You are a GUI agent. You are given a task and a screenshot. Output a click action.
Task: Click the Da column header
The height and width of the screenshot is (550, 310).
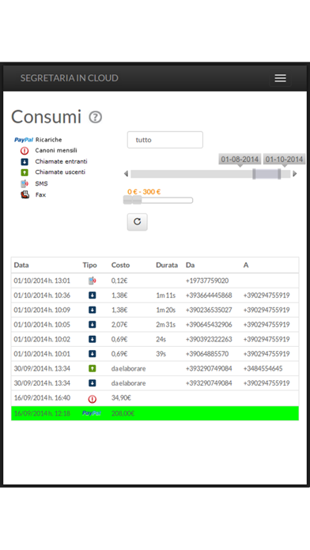point(191,266)
